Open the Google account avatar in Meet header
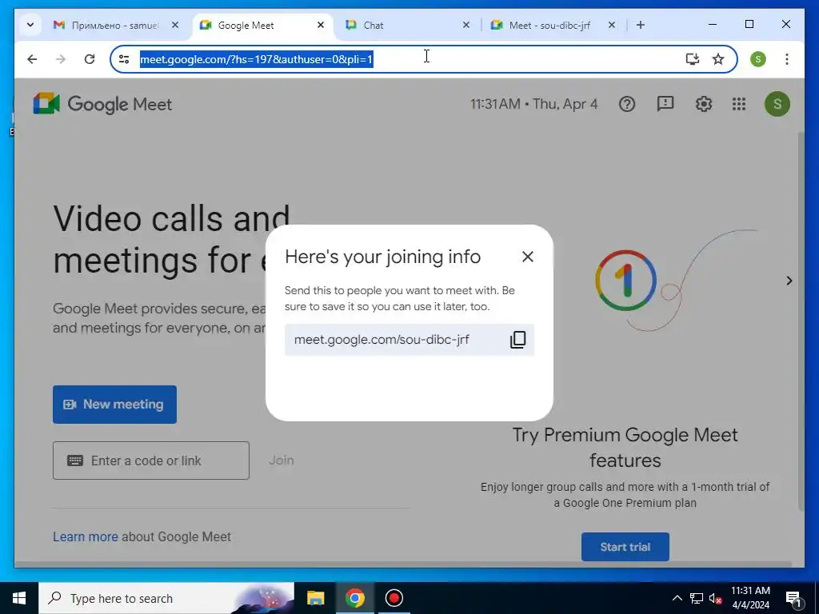The height and width of the screenshot is (614, 819). click(x=777, y=104)
